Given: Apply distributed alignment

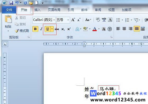Looking at the screenshot, I should pyautogui.click(x=143, y=29).
